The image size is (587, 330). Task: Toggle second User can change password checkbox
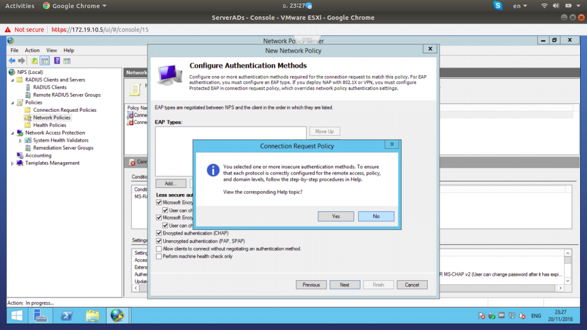pos(165,225)
